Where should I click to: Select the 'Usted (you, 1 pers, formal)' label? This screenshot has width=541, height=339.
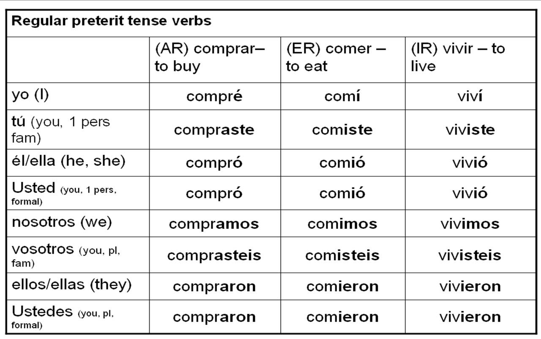[x=64, y=193]
